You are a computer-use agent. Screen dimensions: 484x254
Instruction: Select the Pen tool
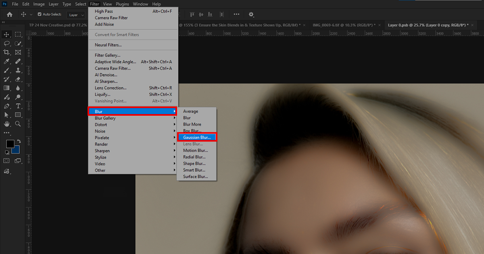coord(6,106)
